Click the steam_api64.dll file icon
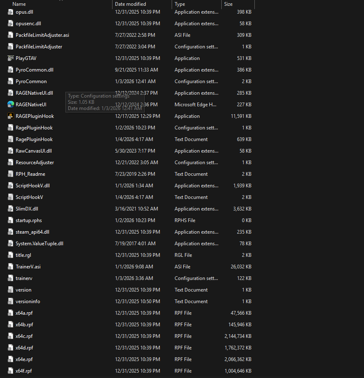Viewport: 364px width, 378px height. [10, 232]
